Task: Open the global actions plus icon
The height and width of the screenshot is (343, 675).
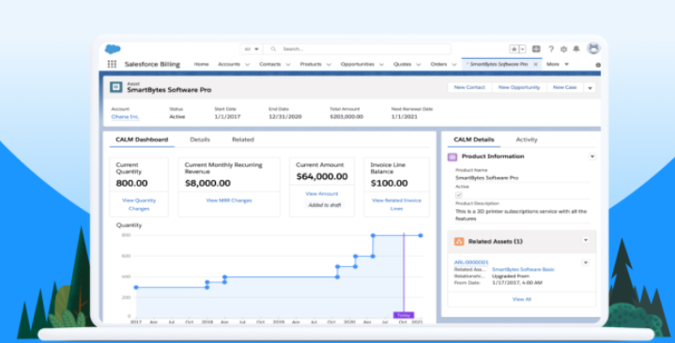Action: tap(536, 49)
